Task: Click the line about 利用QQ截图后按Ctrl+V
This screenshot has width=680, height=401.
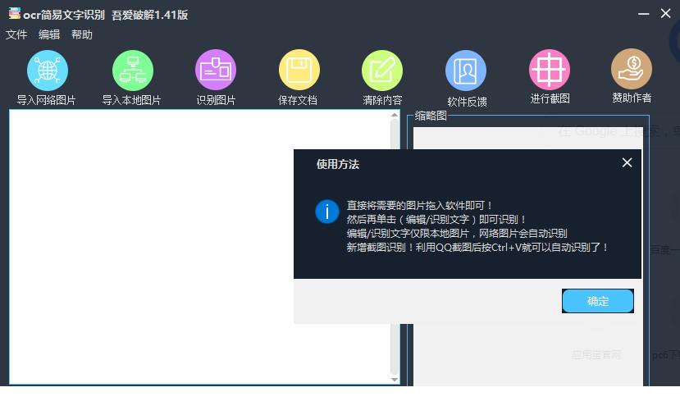Action: pyautogui.click(x=477, y=248)
